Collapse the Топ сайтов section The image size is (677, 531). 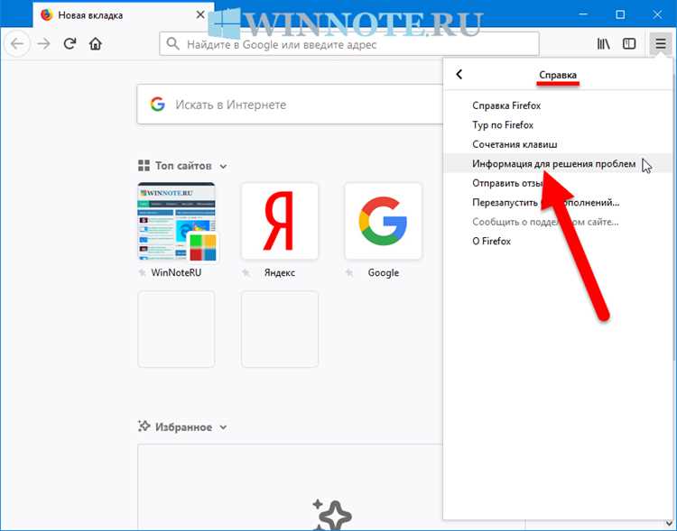pyautogui.click(x=223, y=166)
